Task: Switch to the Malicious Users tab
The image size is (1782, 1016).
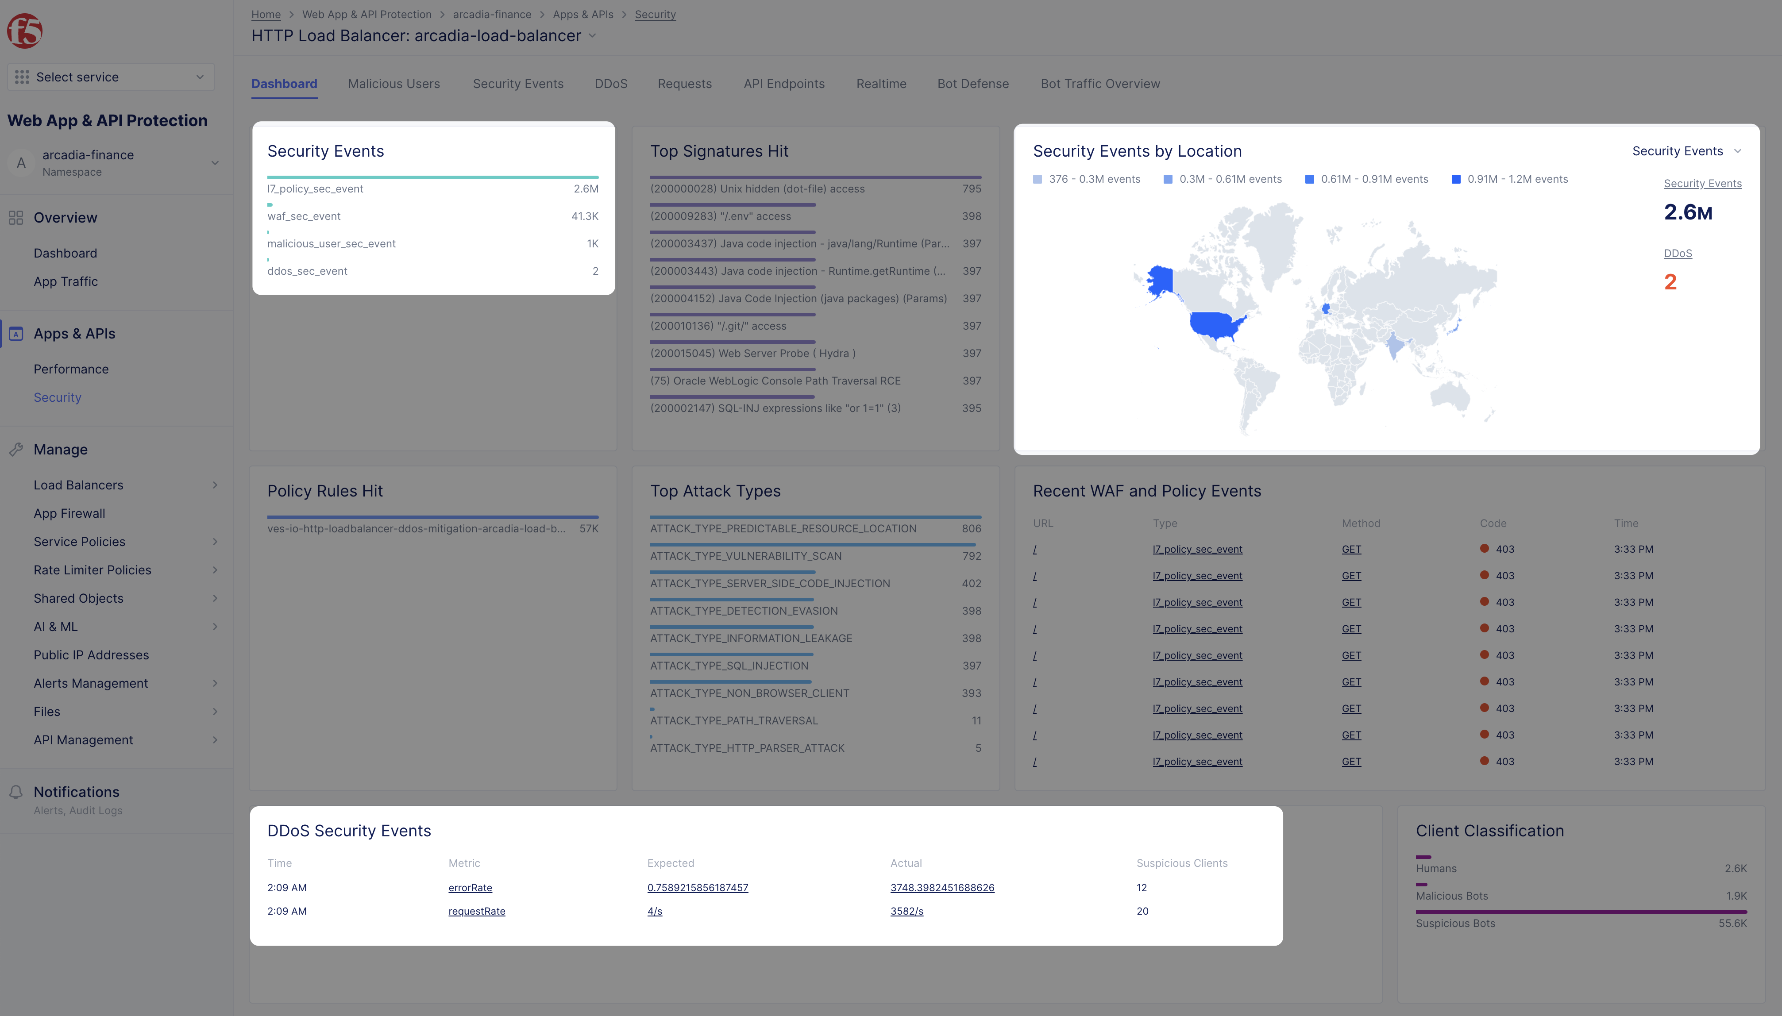Action: click(x=393, y=84)
